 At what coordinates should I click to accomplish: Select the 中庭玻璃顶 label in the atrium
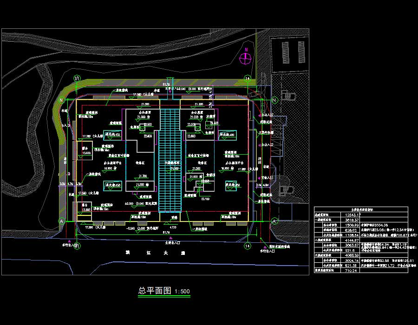172,163
